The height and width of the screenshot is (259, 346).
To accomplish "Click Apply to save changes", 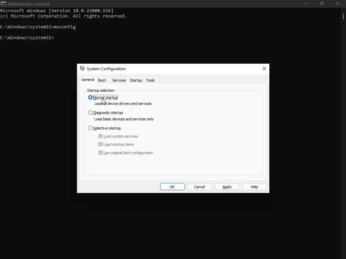I will coord(227,187).
